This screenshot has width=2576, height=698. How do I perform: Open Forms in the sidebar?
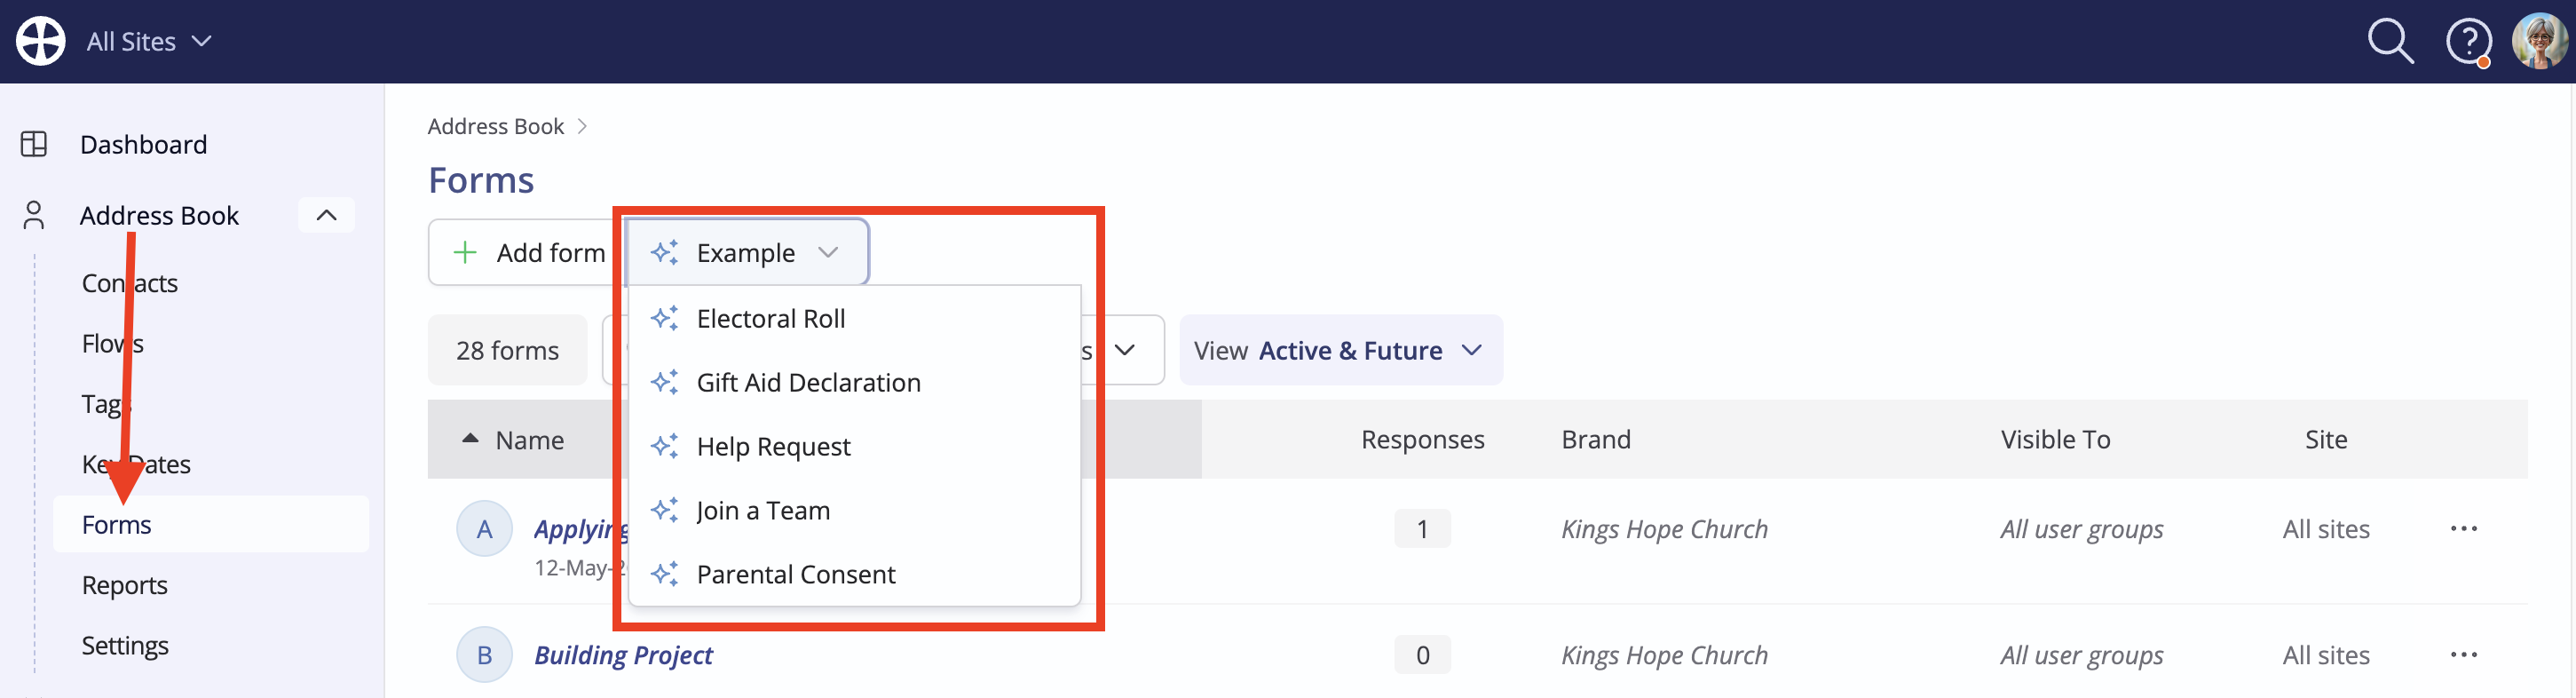[x=211, y=524]
